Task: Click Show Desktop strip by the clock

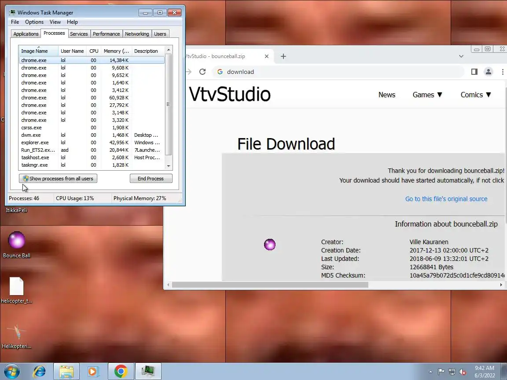Action: pos(504,372)
